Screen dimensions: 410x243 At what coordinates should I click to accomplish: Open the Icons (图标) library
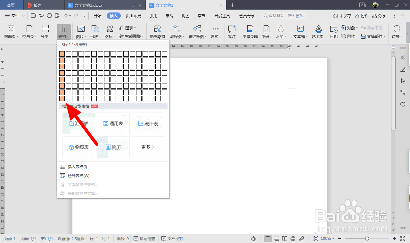click(x=110, y=32)
